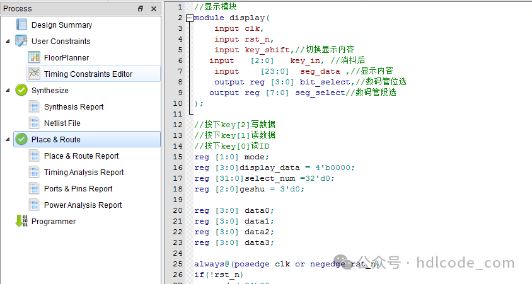The width and height of the screenshot is (532, 284).
Task: Click the FloorPlanner grid icon
Action: (34, 57)
